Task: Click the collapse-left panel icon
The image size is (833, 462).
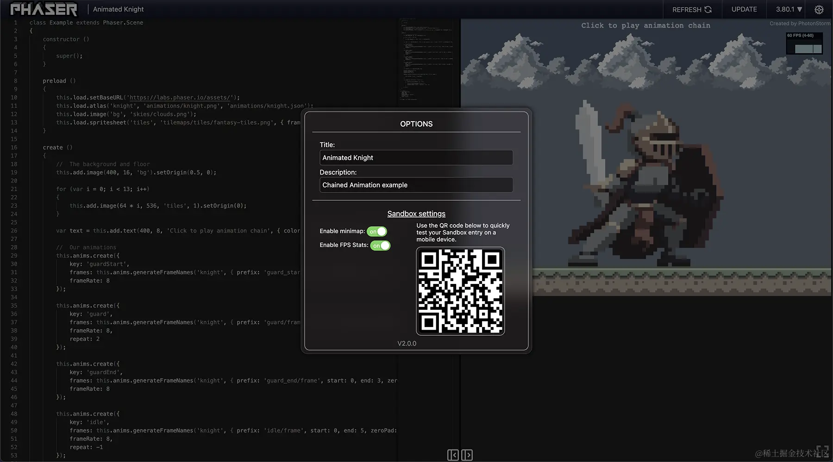Action: coord(453,455)
